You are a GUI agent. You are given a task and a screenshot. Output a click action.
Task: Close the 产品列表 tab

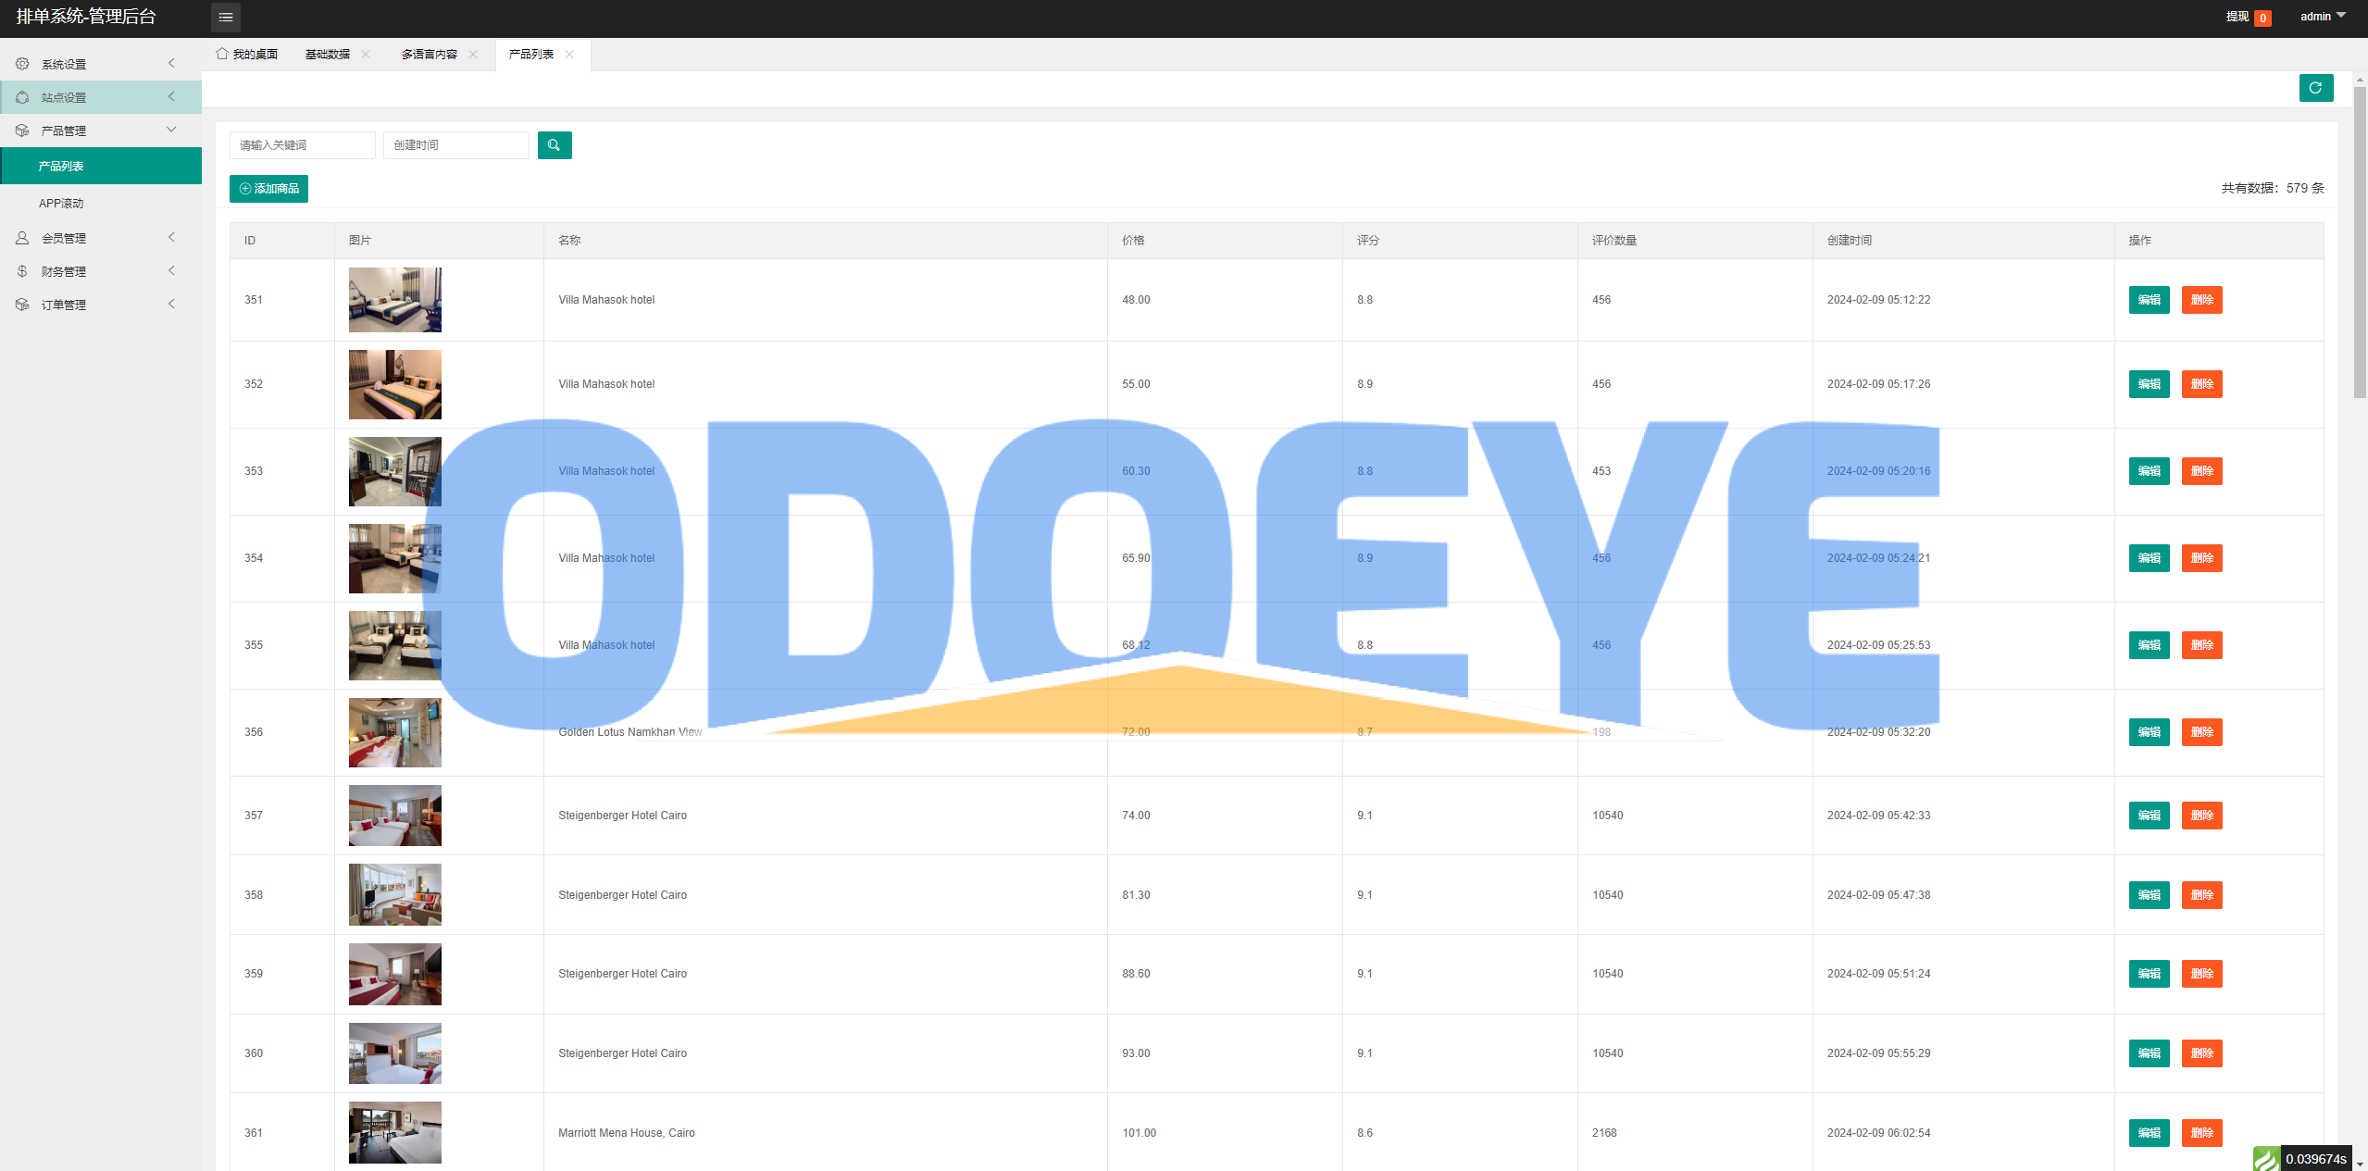pyautogui.click(x=569, y=55)
